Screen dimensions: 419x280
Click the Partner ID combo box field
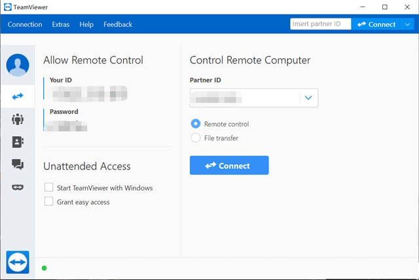(x=254, y=98)
